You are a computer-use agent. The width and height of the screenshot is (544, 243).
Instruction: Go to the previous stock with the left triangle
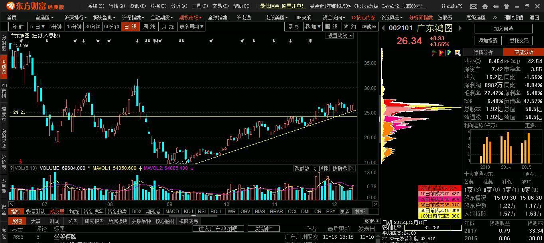383,28
